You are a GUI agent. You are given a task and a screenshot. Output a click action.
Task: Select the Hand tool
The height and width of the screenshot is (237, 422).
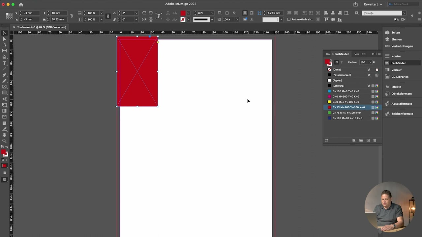[x=4, y=135]
